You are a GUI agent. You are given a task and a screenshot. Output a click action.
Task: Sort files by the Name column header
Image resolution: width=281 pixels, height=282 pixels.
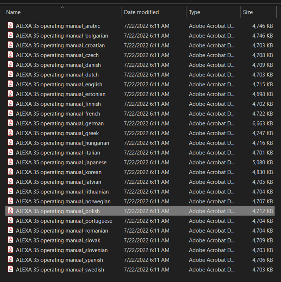(13, 12)
